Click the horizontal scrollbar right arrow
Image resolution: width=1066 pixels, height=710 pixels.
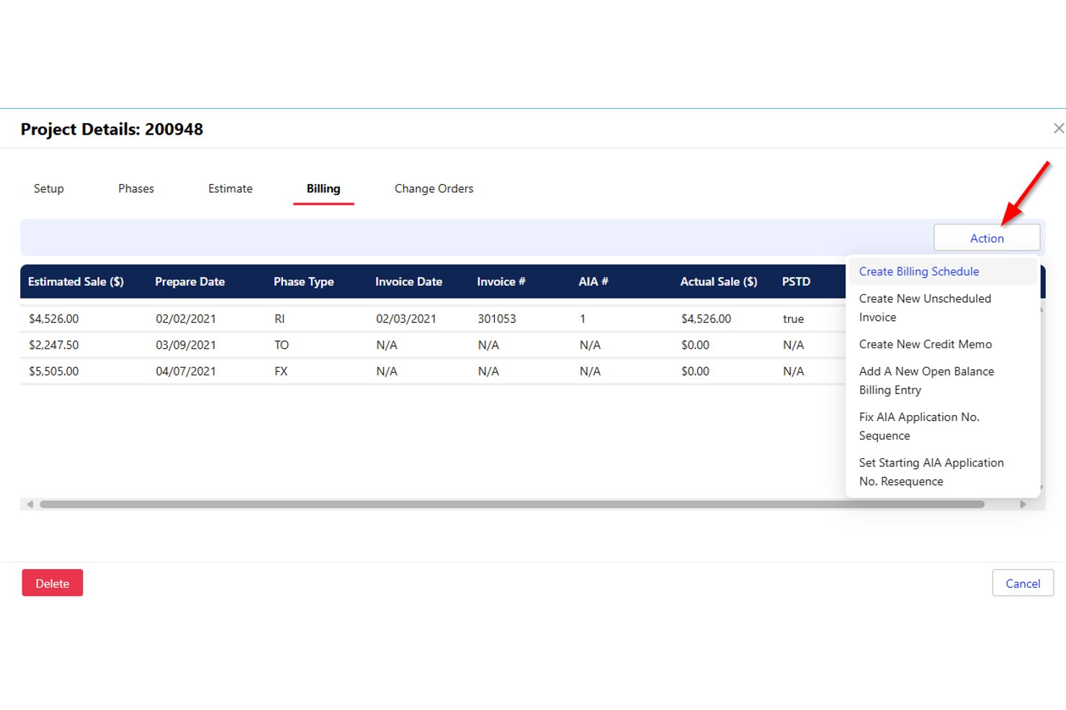1023,504
